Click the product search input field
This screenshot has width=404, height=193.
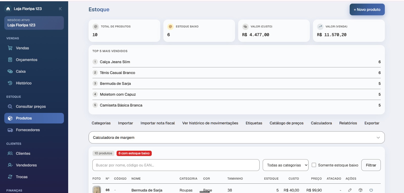pos(176,165)
